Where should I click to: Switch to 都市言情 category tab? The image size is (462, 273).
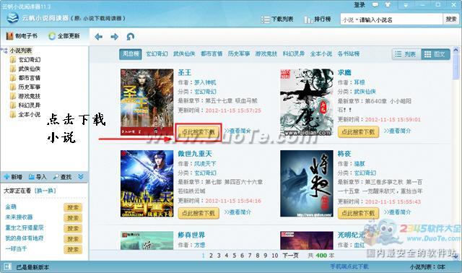tap(212, 54)
